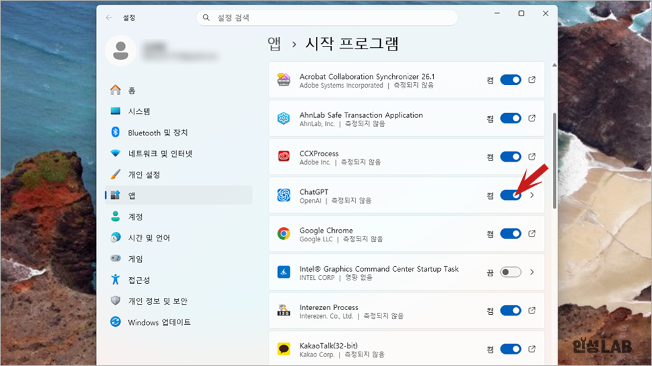Click the ChatGPT app icon
The image size is (652, 366).
point(283,195)
